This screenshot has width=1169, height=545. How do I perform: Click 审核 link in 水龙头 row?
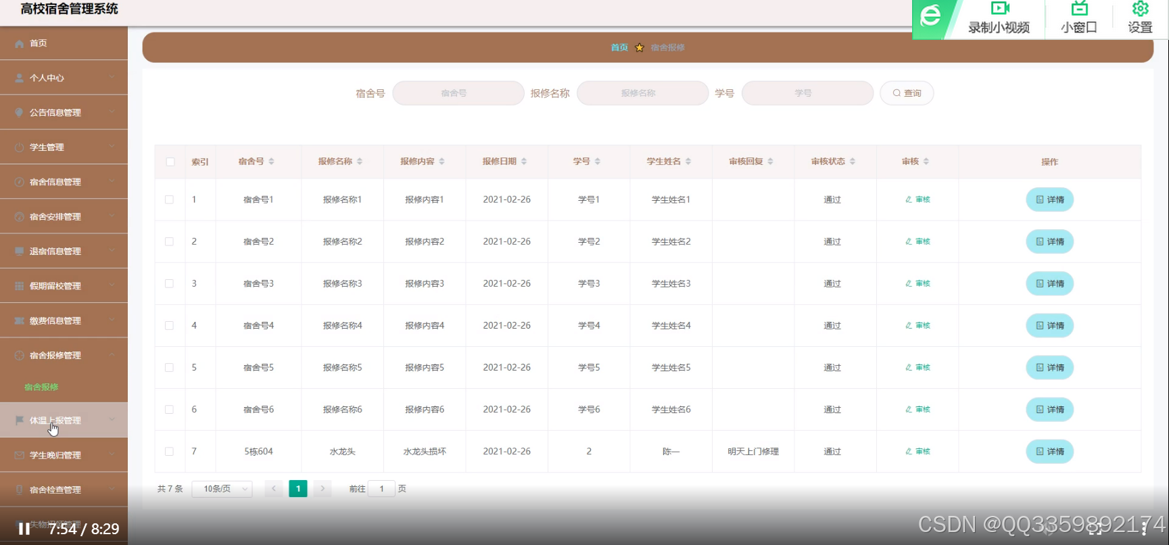click(917, 451)
